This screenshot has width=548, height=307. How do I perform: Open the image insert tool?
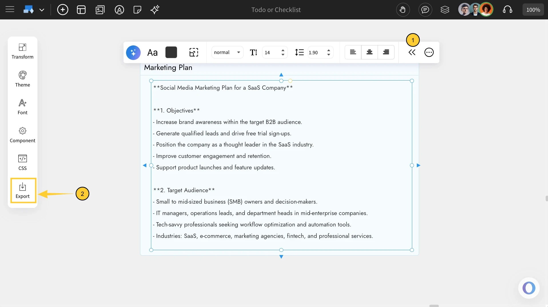tap(100, 9)
